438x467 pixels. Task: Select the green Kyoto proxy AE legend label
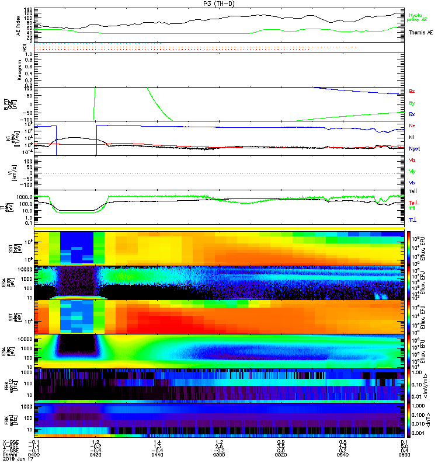tap(417, 18)
